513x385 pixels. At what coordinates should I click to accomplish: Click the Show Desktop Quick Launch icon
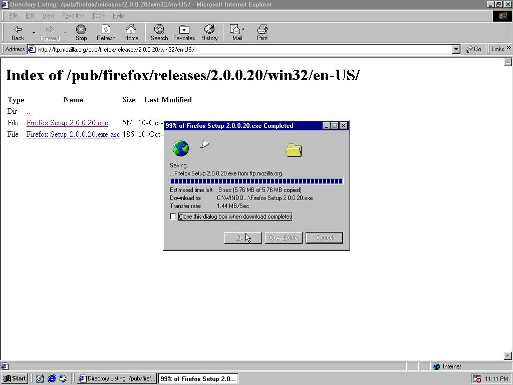(x=40, y=378)
